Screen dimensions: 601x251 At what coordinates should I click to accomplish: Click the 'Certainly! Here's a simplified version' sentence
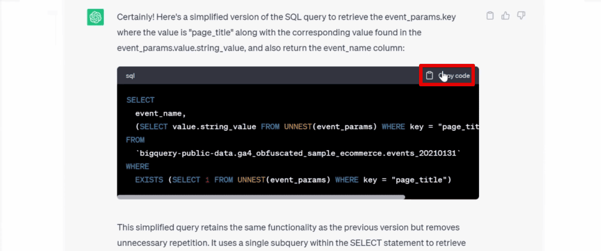pyautogui.click(x=286, y=33)
